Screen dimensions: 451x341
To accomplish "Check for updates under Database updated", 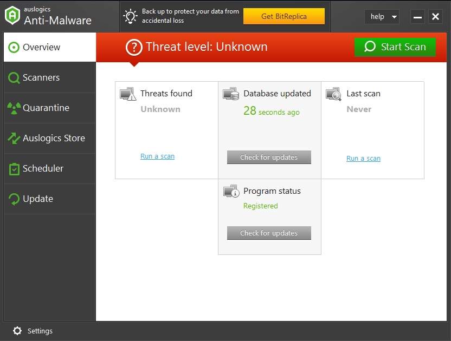I will coord(269,158).
